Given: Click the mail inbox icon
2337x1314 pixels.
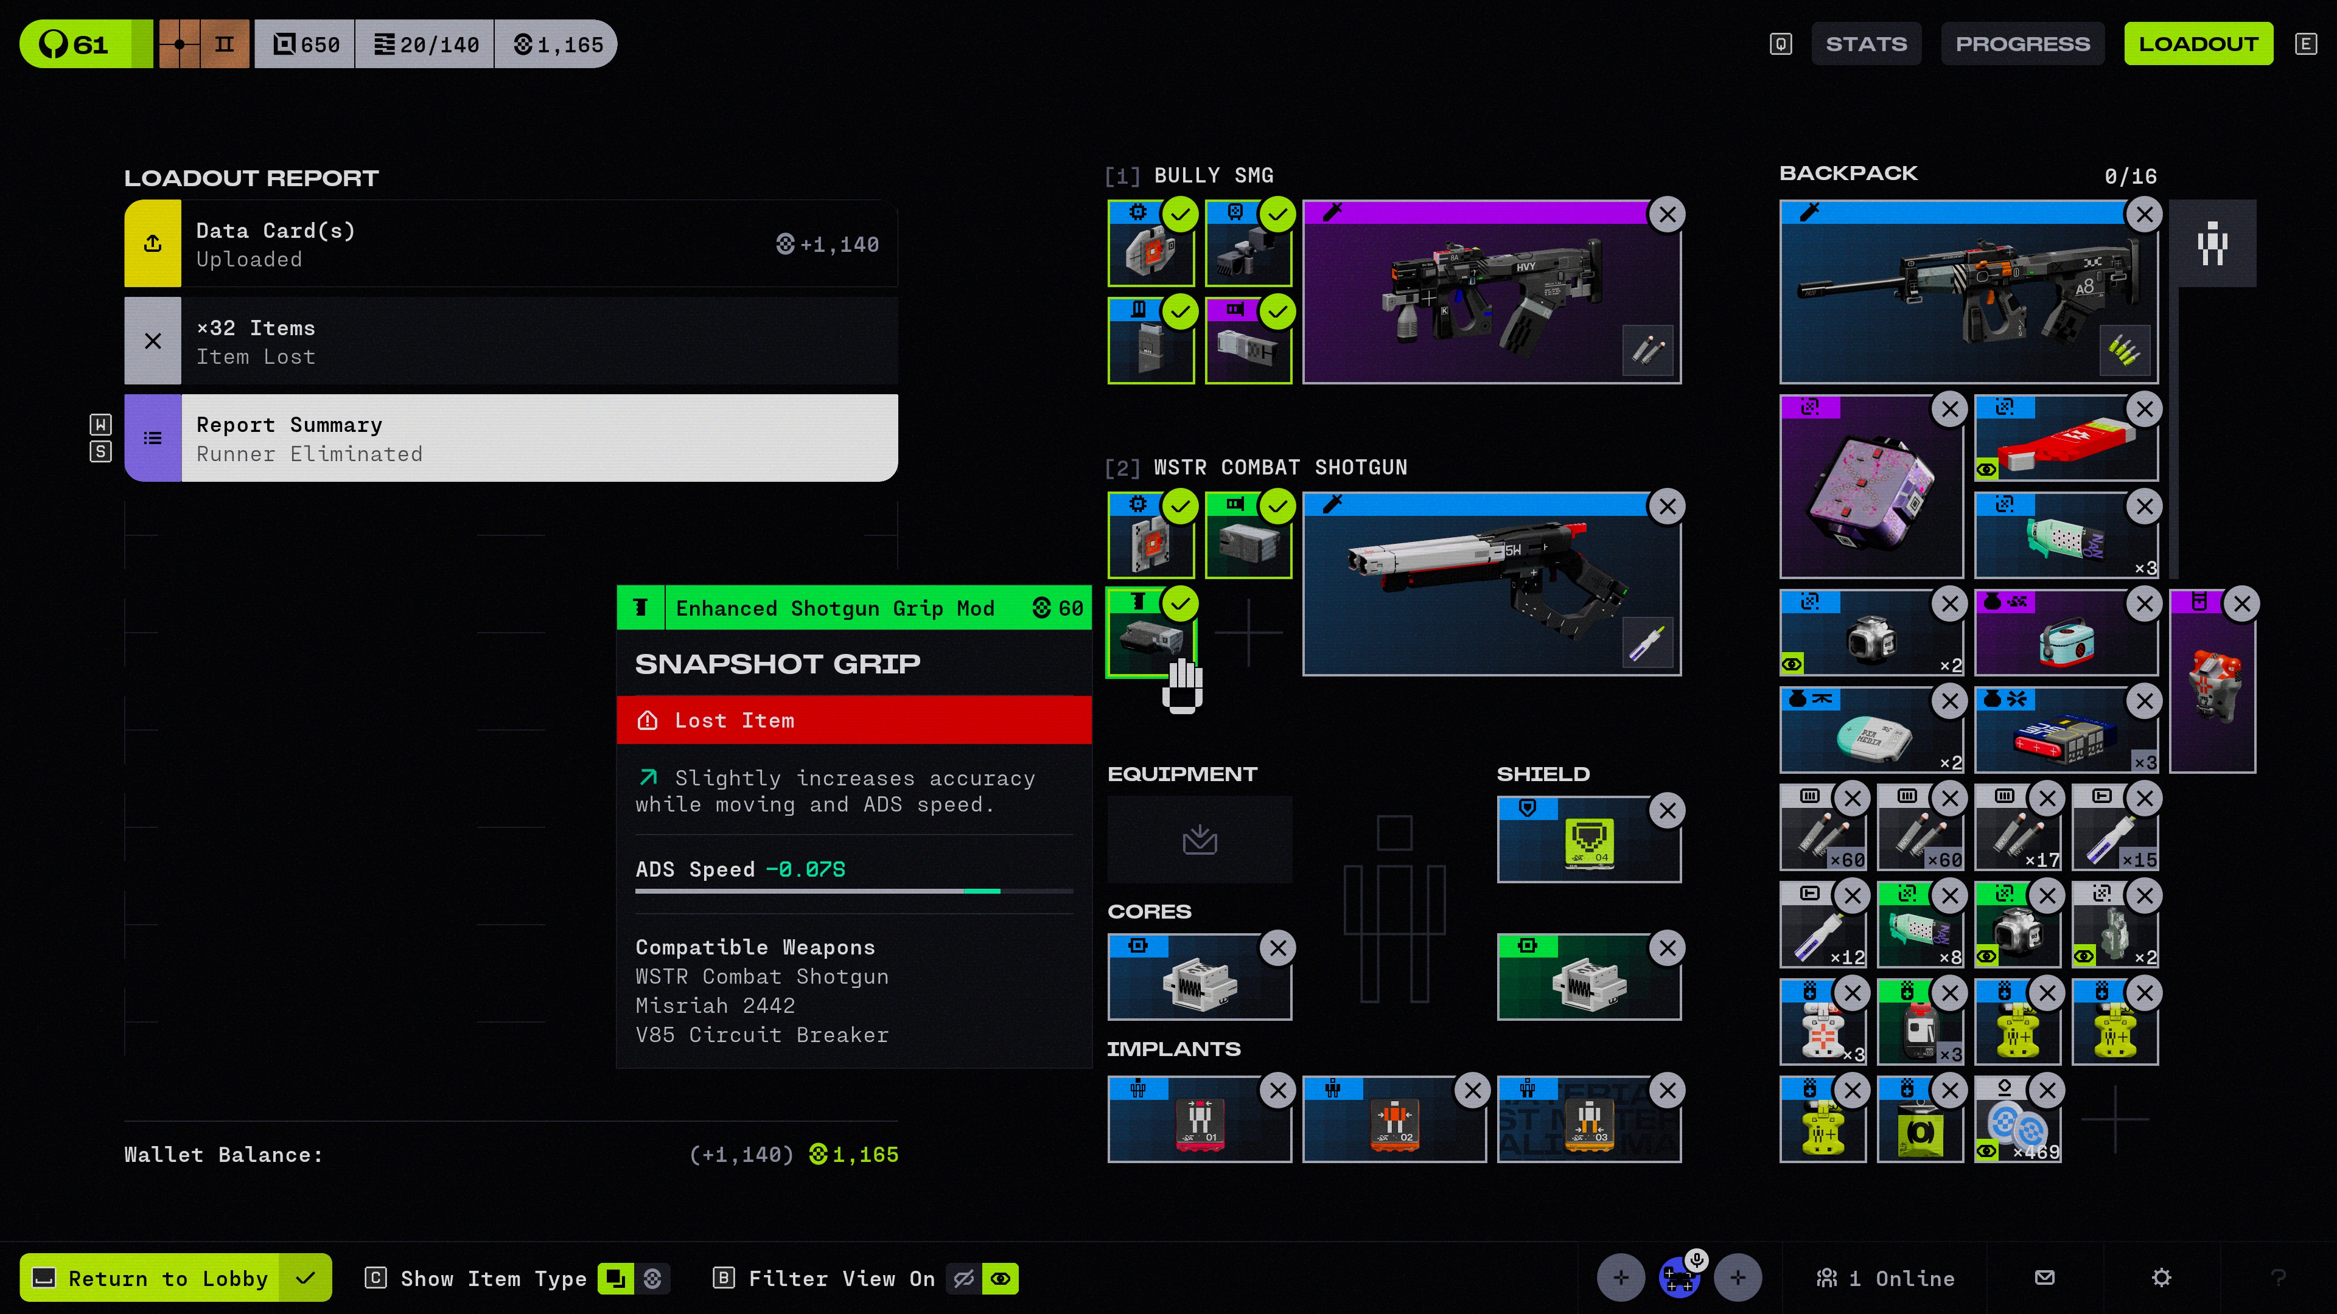Looking at the screenshot, I should [x=2044, y=1277].
